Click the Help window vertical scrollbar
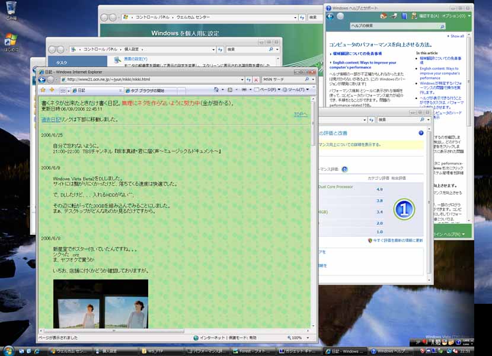Viewport: 492px width, 356px height. (x=469, y=128)
